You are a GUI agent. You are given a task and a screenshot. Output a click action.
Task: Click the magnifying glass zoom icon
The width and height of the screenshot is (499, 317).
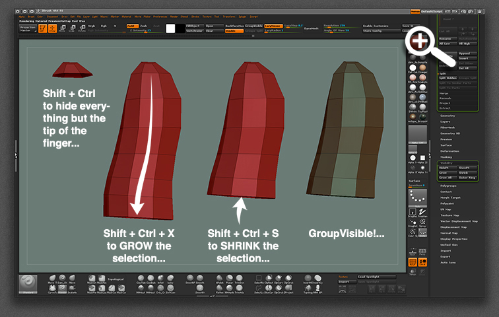[x=419, y=41]
